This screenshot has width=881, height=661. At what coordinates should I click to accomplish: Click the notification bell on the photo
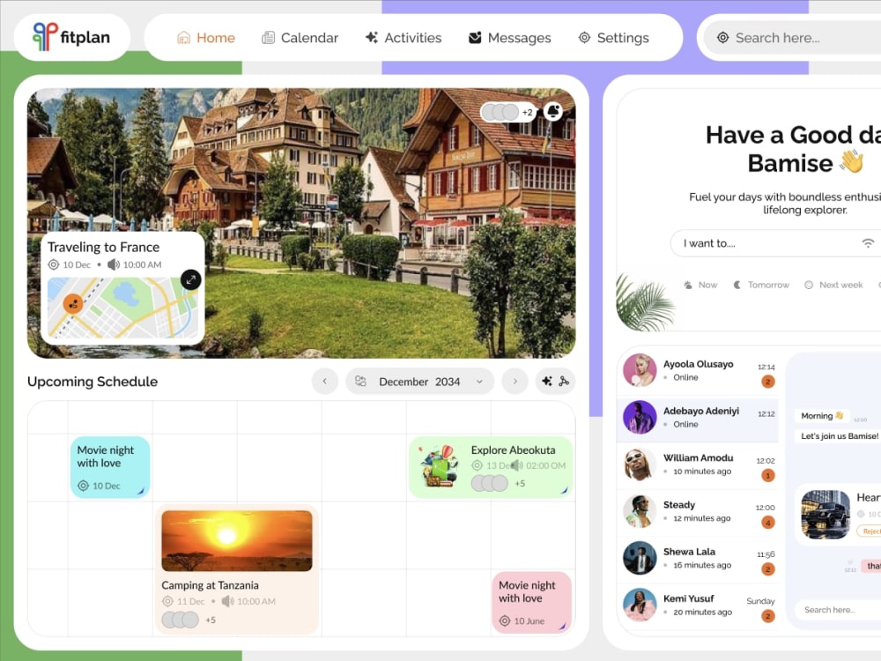553,111
